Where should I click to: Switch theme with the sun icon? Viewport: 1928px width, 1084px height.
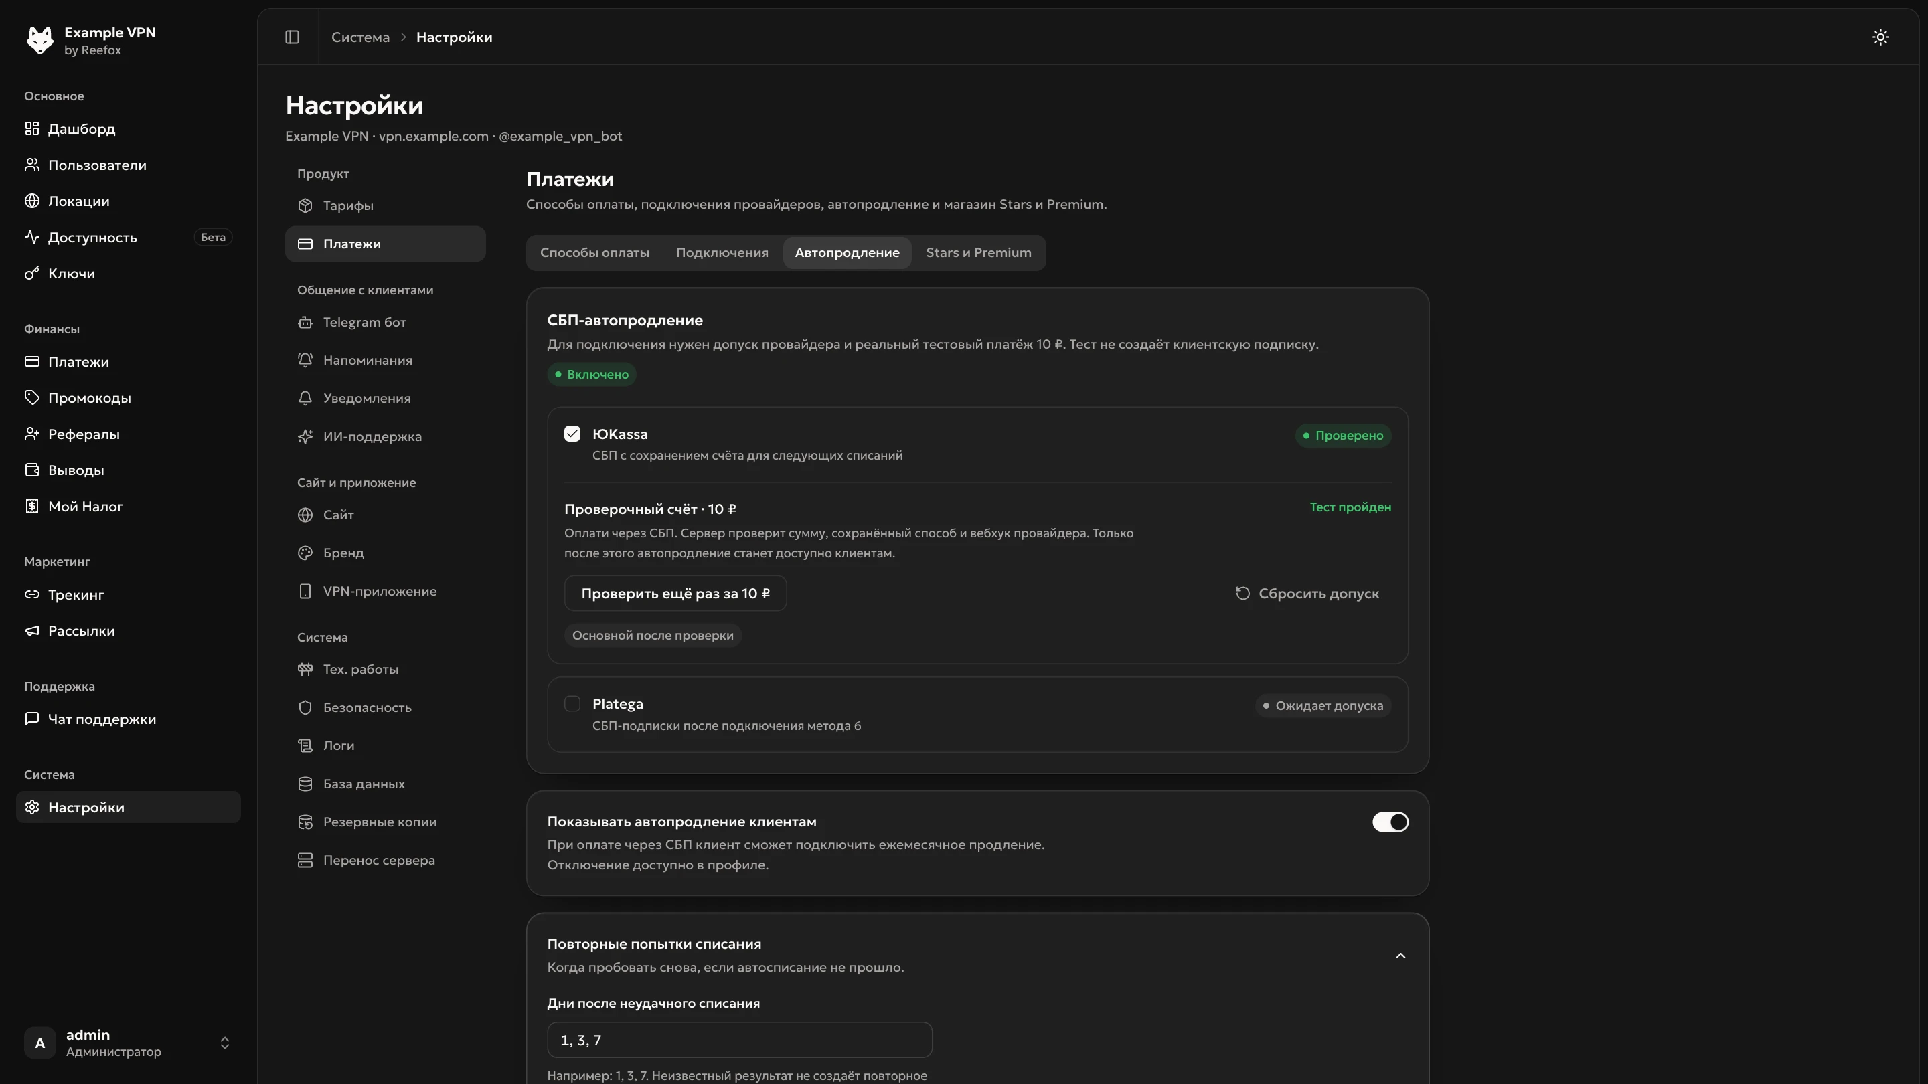click(x=1880, y=37)
